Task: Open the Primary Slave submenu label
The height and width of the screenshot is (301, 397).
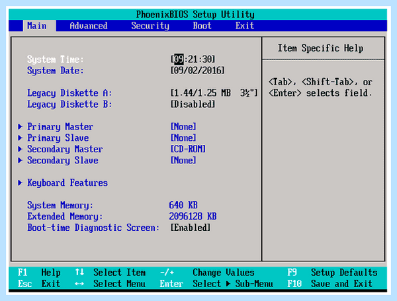Action: 58,138
